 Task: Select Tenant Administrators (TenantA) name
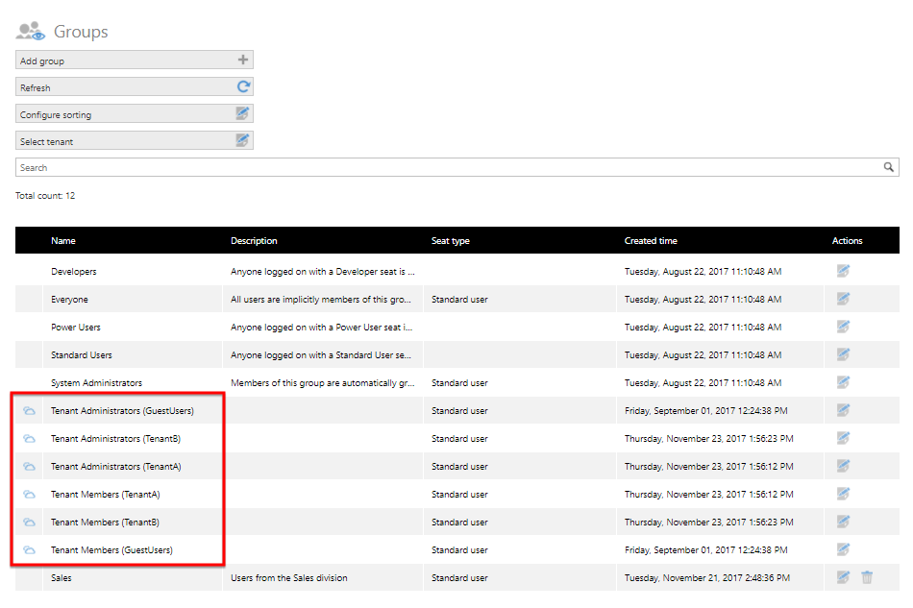116,467
